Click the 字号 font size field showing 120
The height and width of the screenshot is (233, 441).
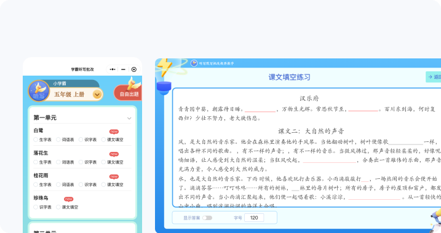pyautogui.click(x=254, y=218)
